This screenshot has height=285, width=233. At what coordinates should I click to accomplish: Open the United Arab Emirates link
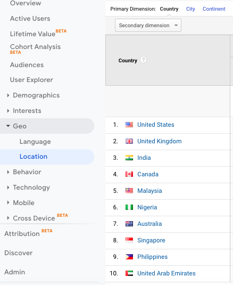(x=167, y=273)
